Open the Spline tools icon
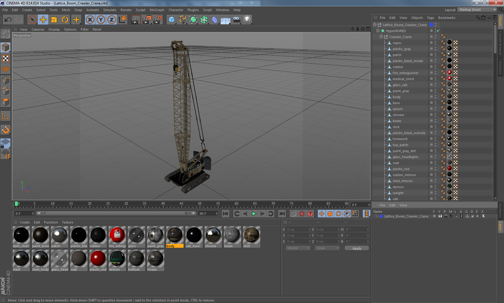Viewport: 504px width, 303px height. [182, 20]
